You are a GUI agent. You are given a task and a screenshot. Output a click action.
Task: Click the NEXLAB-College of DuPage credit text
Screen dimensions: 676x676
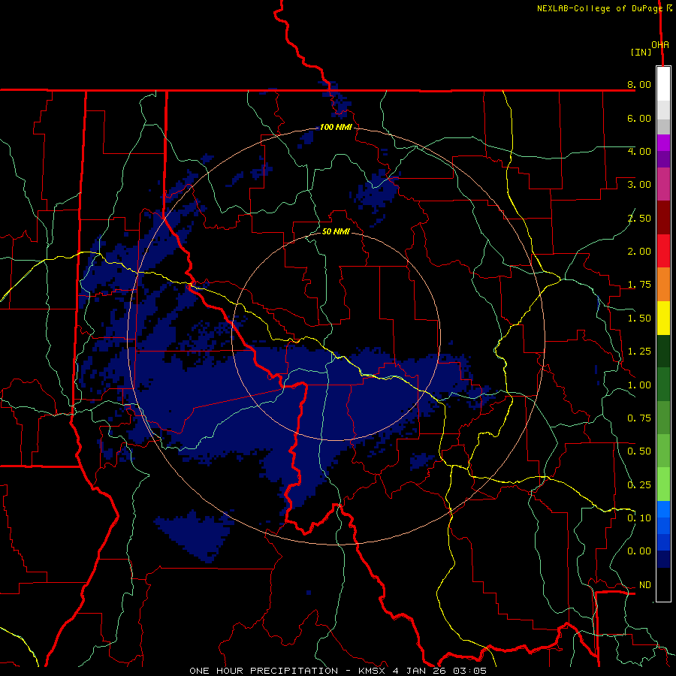(601, 8)
